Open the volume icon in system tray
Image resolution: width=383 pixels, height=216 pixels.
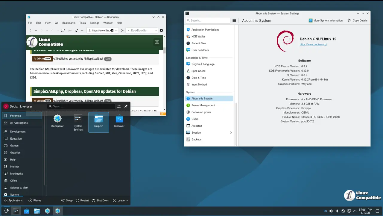click(331, 211)
